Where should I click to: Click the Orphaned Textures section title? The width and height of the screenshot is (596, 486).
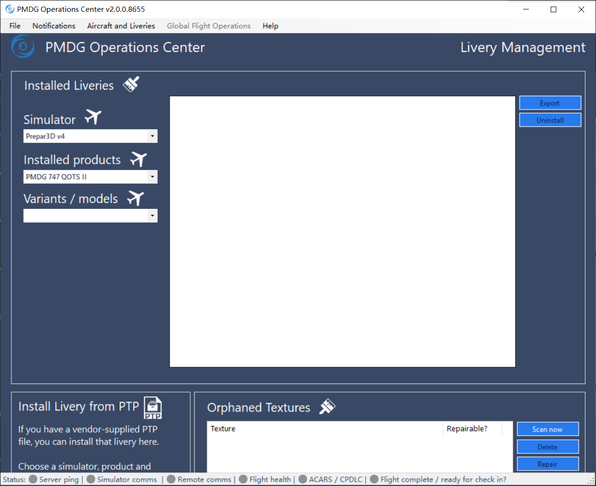[x=259, y=408]
